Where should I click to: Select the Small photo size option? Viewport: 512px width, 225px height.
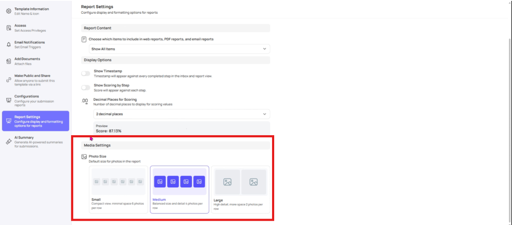(x=118, y=189)
